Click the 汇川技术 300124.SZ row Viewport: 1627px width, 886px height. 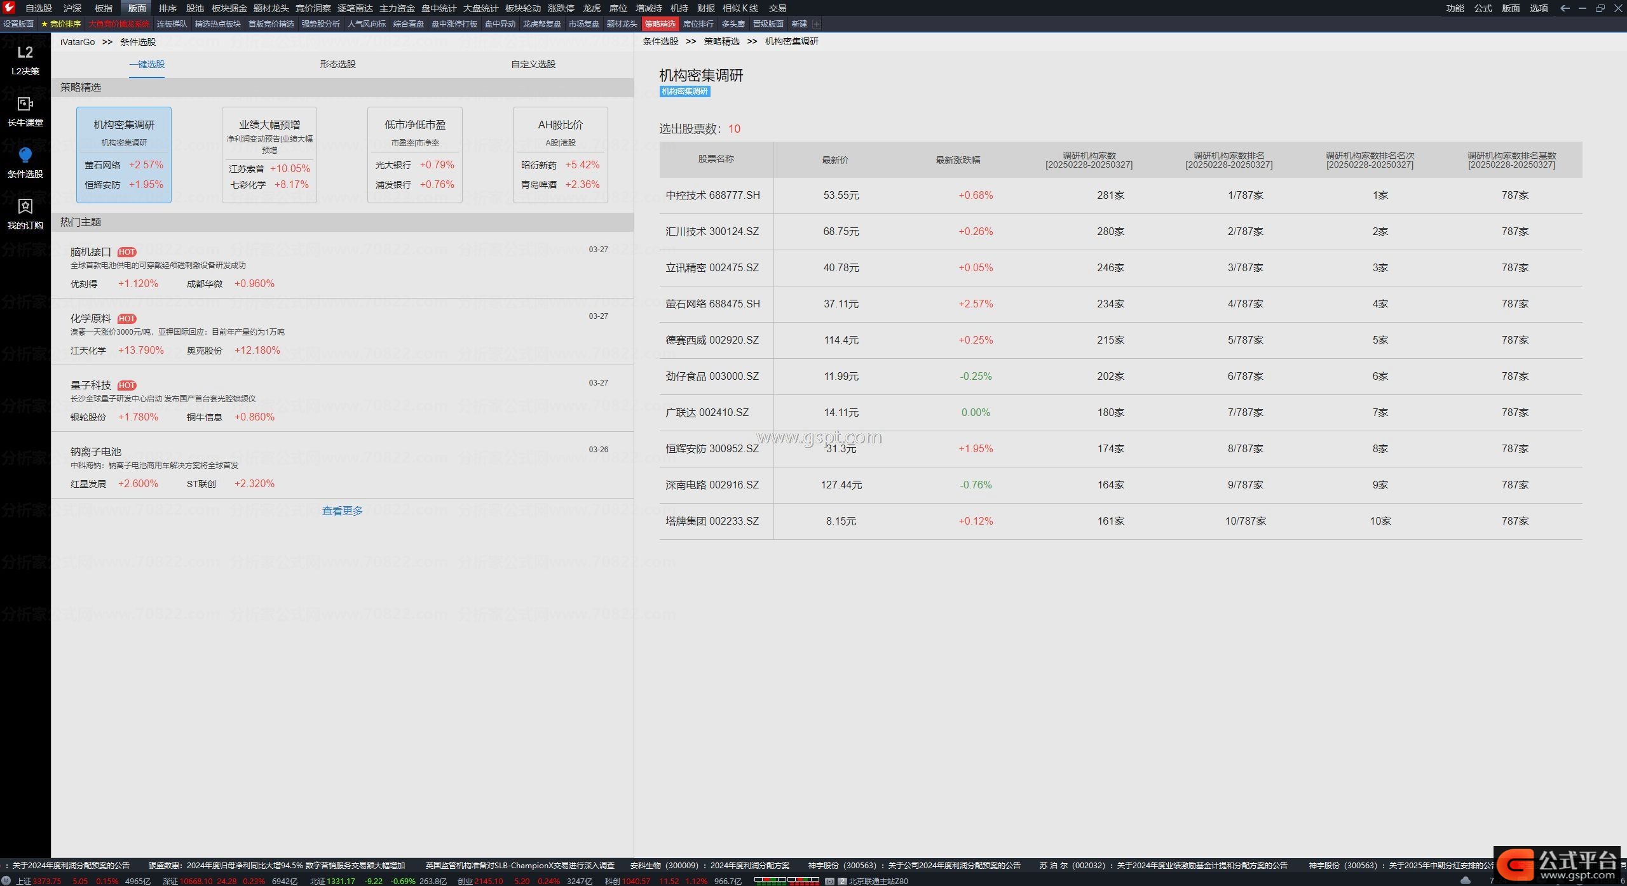pos(1120,231)
